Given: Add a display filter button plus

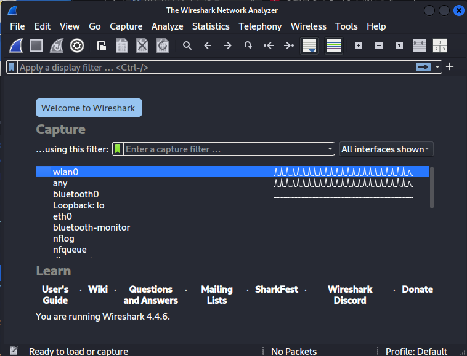Looking at the screenshot, I should coord(450,66).
